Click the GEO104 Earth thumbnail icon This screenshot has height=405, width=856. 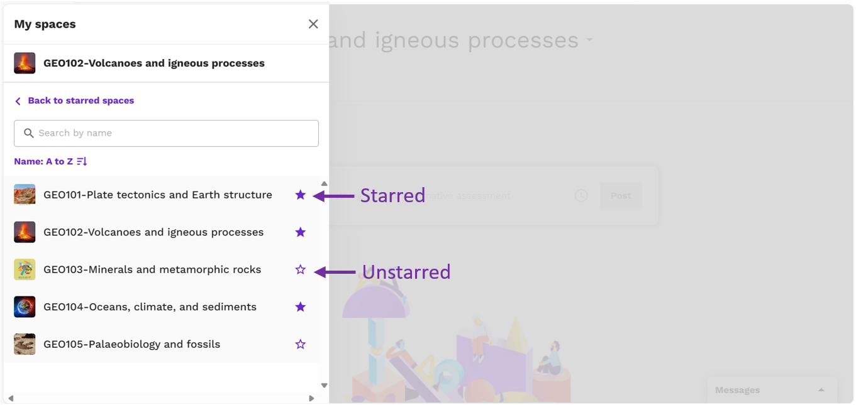pyautogui.click(x=25, y=306)
